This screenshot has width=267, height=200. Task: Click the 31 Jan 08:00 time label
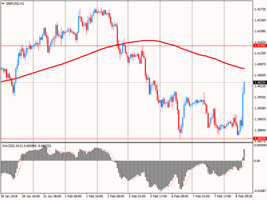(52, 196)
